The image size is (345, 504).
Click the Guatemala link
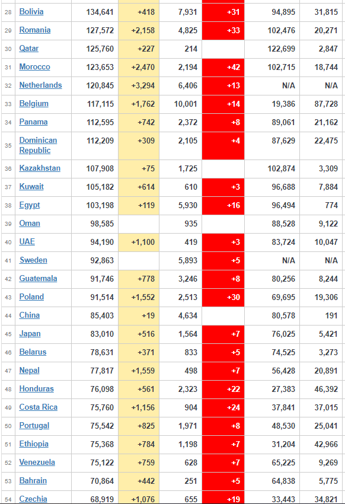tap(38, 278)
